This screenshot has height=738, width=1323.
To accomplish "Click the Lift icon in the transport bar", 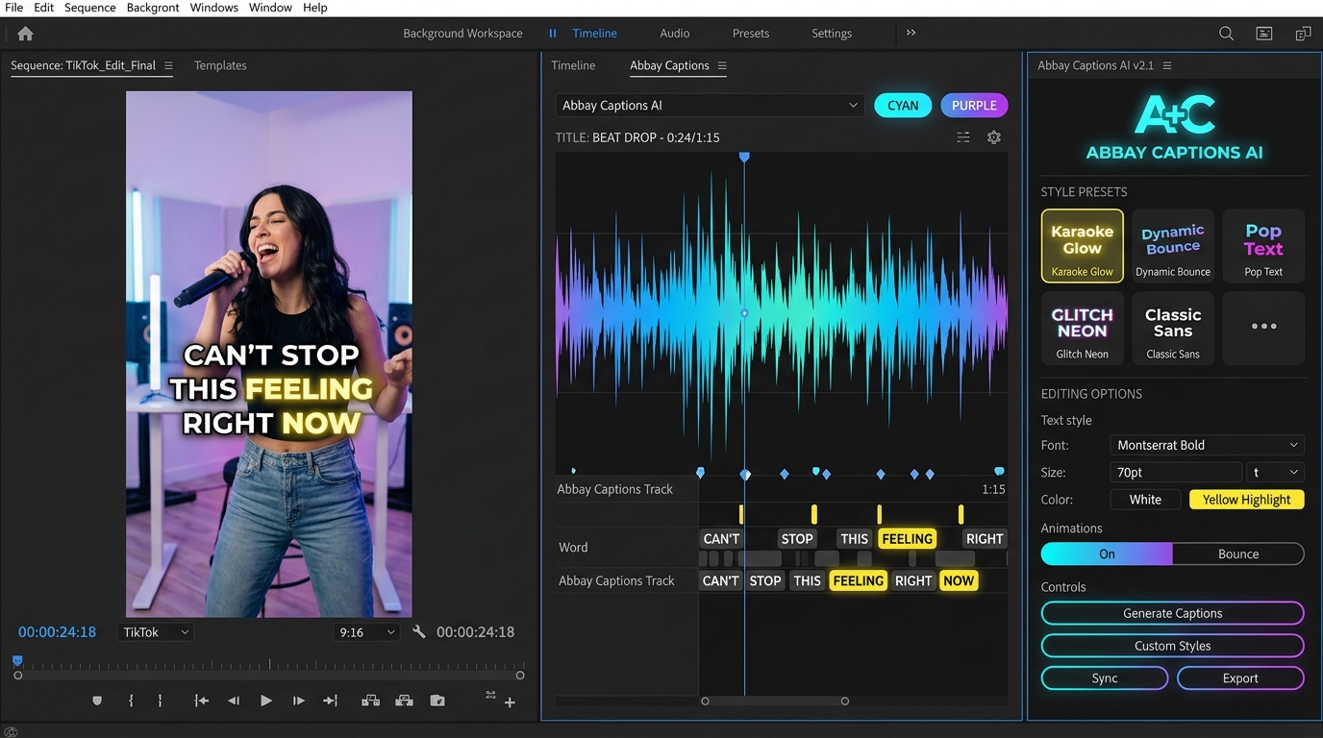I will (370, 701).
